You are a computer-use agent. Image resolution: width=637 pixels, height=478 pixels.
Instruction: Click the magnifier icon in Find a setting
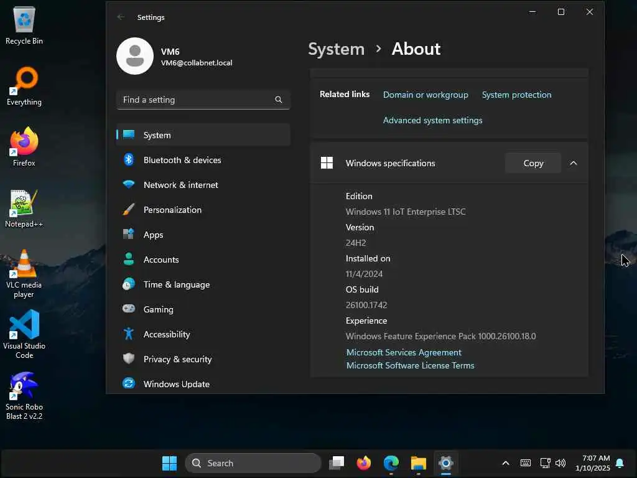[278, 100]
